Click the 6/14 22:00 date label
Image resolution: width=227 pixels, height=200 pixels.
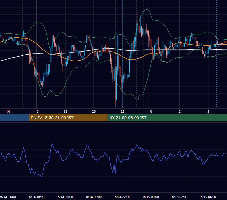[x=123, y=197]
